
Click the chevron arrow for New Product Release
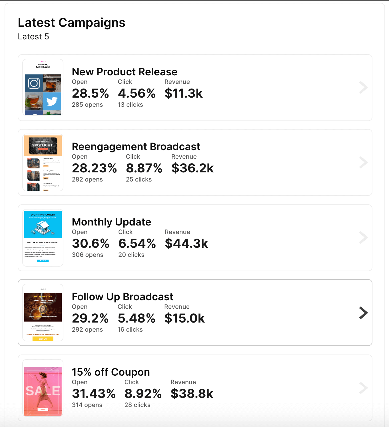(363, 88)
